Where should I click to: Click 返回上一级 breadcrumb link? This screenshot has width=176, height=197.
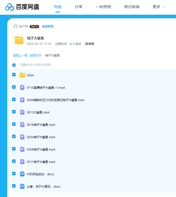[x=20, y=55]
